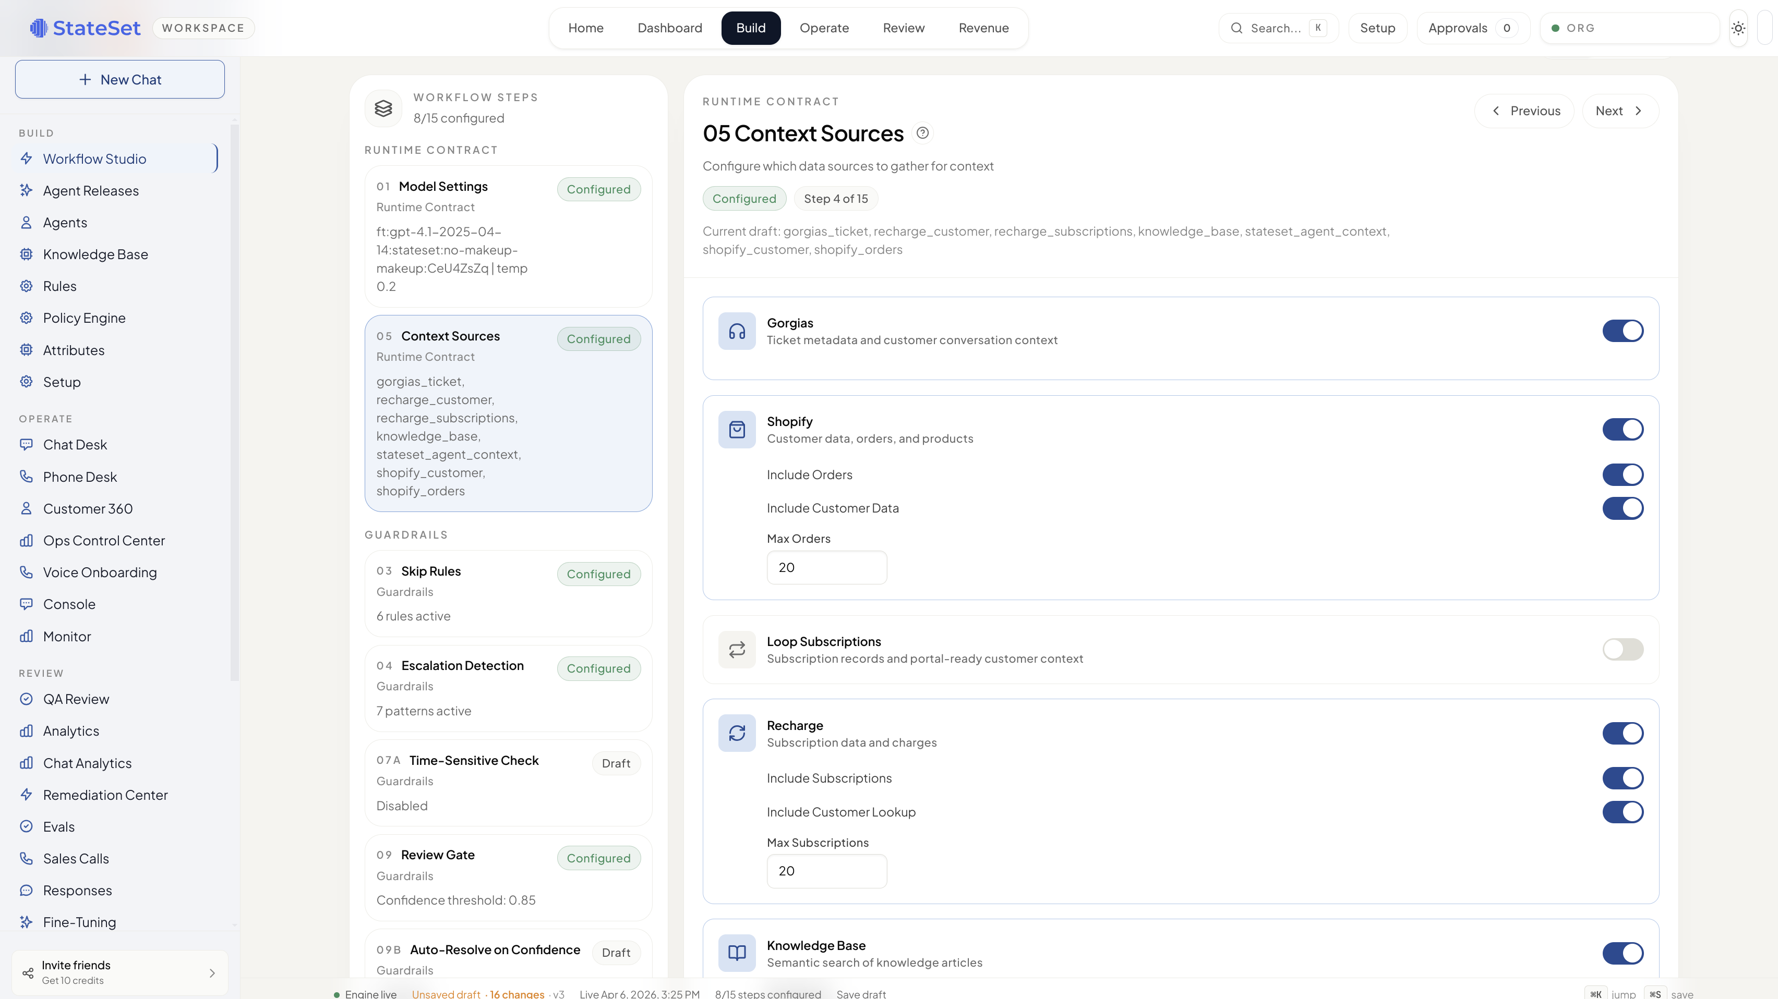Open the 03 Skip Rules step card
Image resolution: width=1778 pixels, height=999 pixels.
(x=508, y=593)
